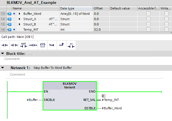Click the open branch icon
The width and height of the screenshot is (172, 121).
52,45
